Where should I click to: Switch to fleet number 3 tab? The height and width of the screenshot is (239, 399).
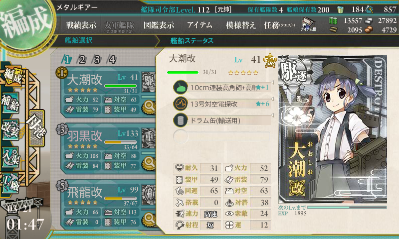pyautogui.click(x=97, y=60)
